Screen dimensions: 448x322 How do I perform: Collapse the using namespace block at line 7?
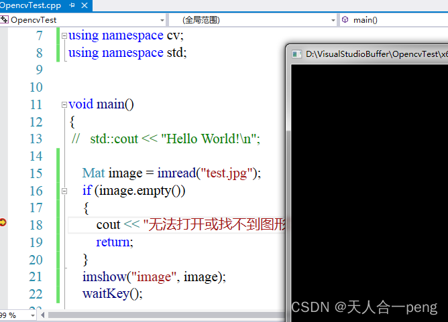64,35
